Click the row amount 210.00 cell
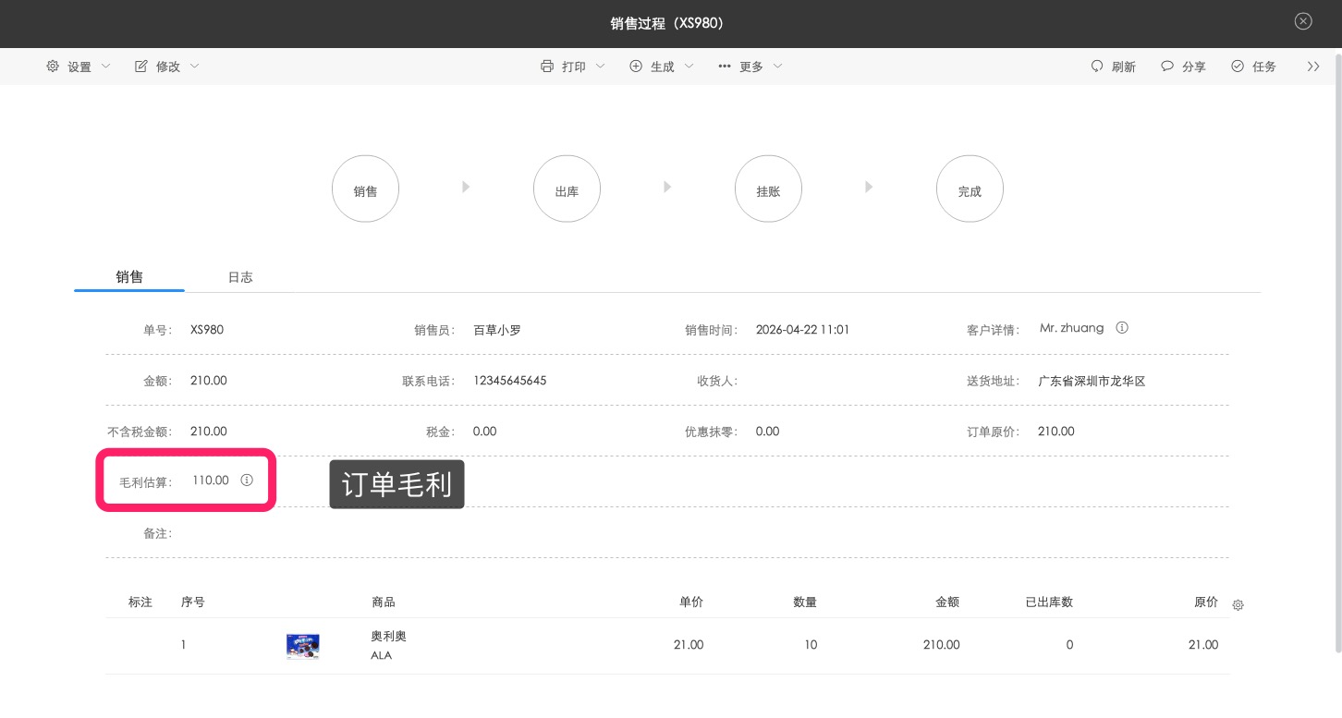1342x718 pixels. (941, 645)
